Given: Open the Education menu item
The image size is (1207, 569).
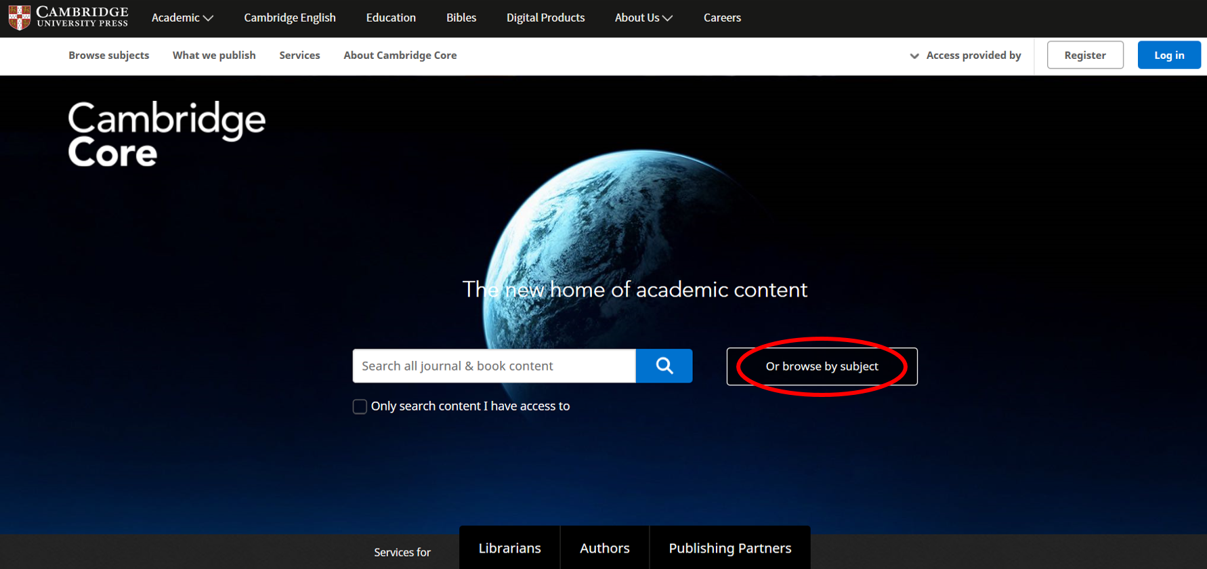Looking at the screenshot, I should (x=391, y=18).
